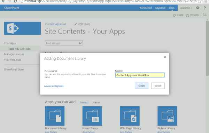Open the Newsfeed link
The width and height of the screenshot is (209, 133).
coord(146,8)
